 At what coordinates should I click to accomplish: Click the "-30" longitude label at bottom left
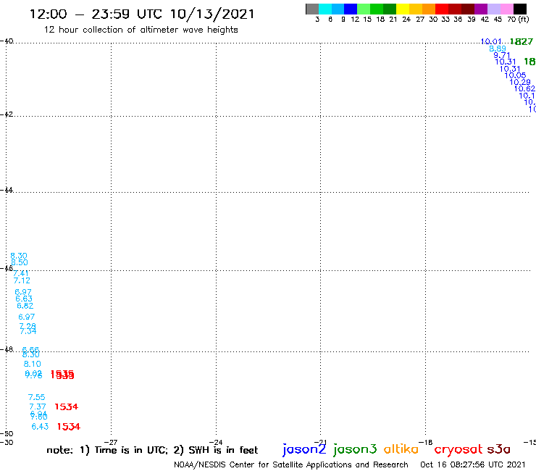pos(7,443)
